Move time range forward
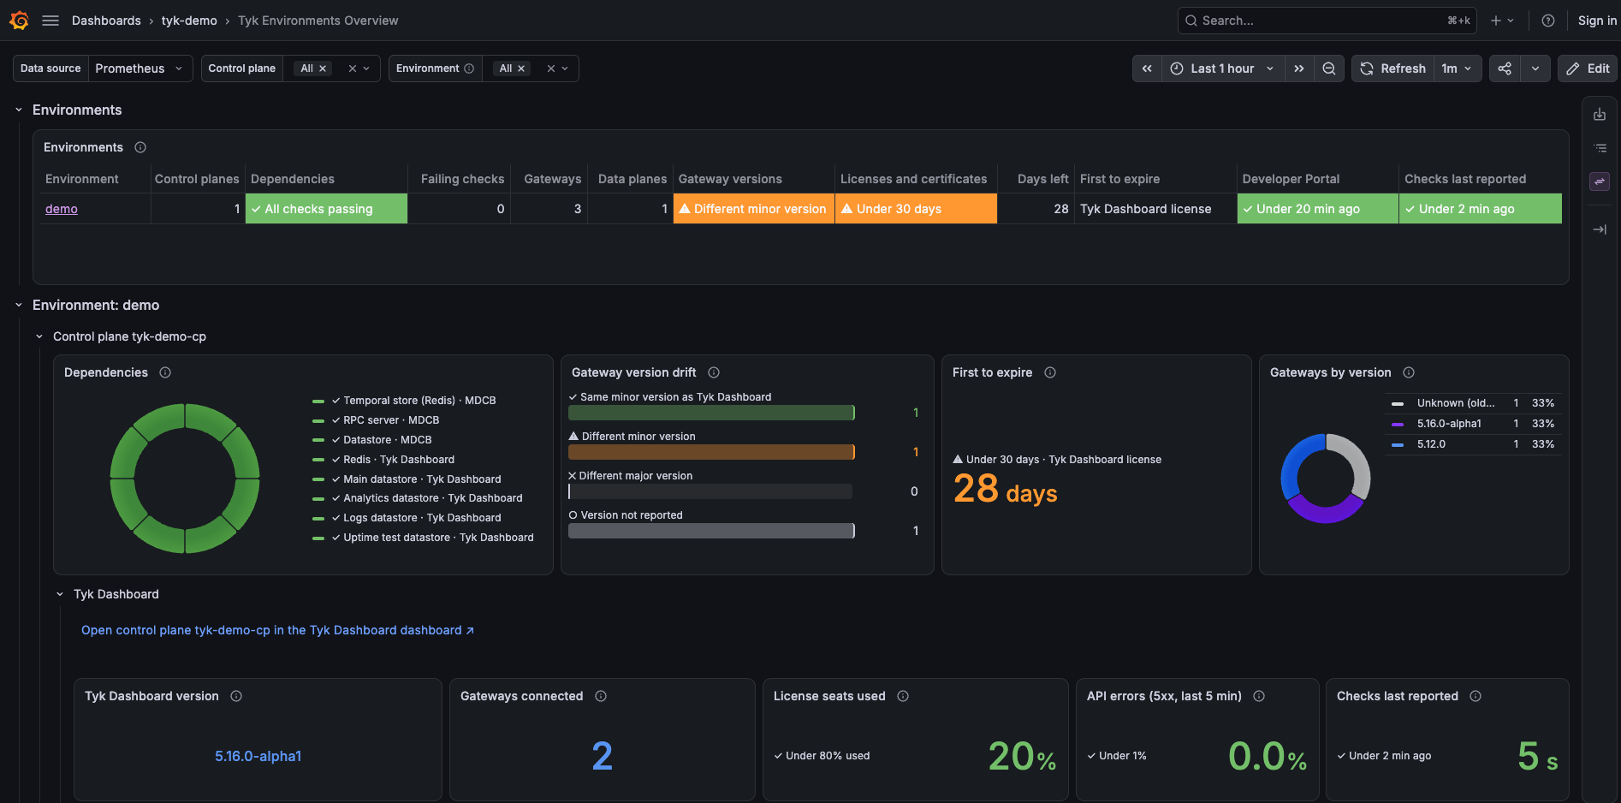The width and height of the screenshot is (1621, 803). pyautogui.click(x=1299, y=68)
